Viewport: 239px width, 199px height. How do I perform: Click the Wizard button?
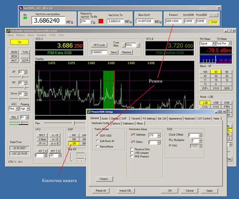coord(104,179)
